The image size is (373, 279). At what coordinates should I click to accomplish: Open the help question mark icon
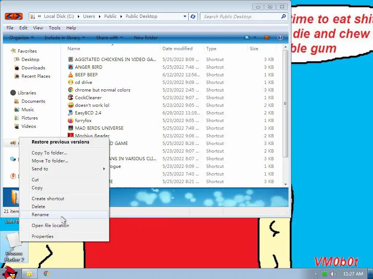(280, 37)
